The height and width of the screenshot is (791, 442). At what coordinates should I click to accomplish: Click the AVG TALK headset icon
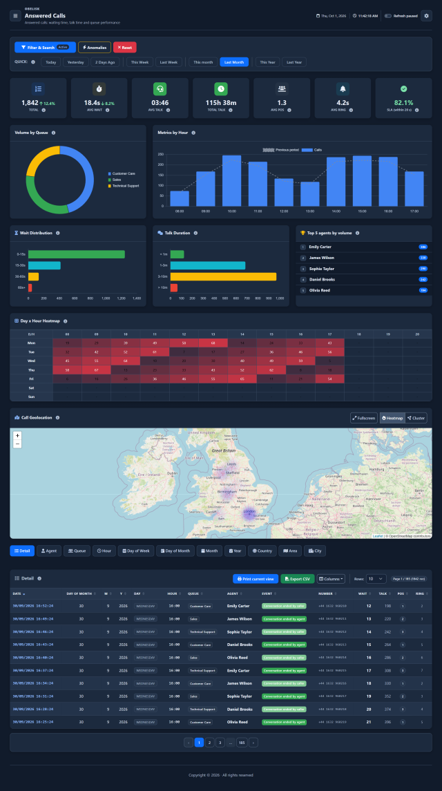tap(160, 89)
